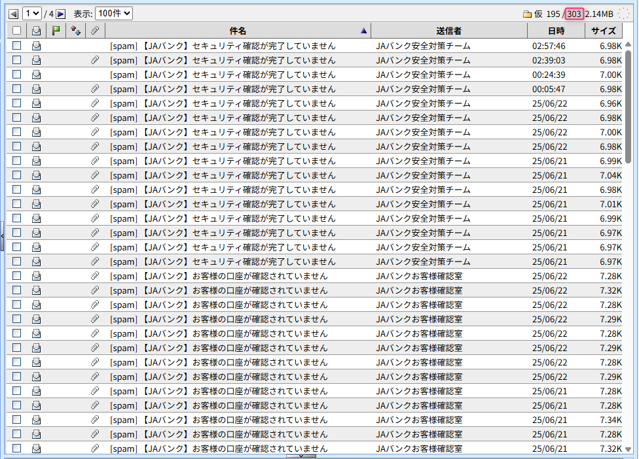Image resolution: width=639 pixels, height=459 pixels.
Task: Click the size 6.96K
Action: pyautogui.click(x=610, y=104)
